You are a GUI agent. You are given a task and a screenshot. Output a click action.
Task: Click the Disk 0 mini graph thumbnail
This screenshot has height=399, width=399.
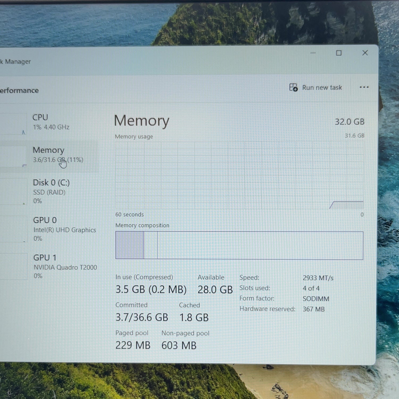[13, 192]
